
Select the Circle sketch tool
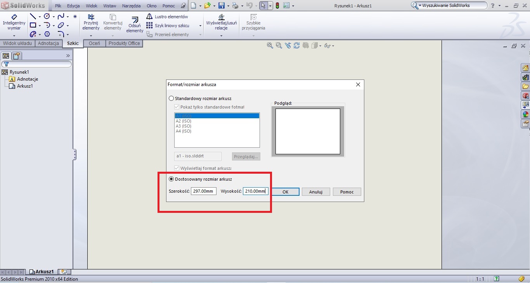[x=47, y=16]
